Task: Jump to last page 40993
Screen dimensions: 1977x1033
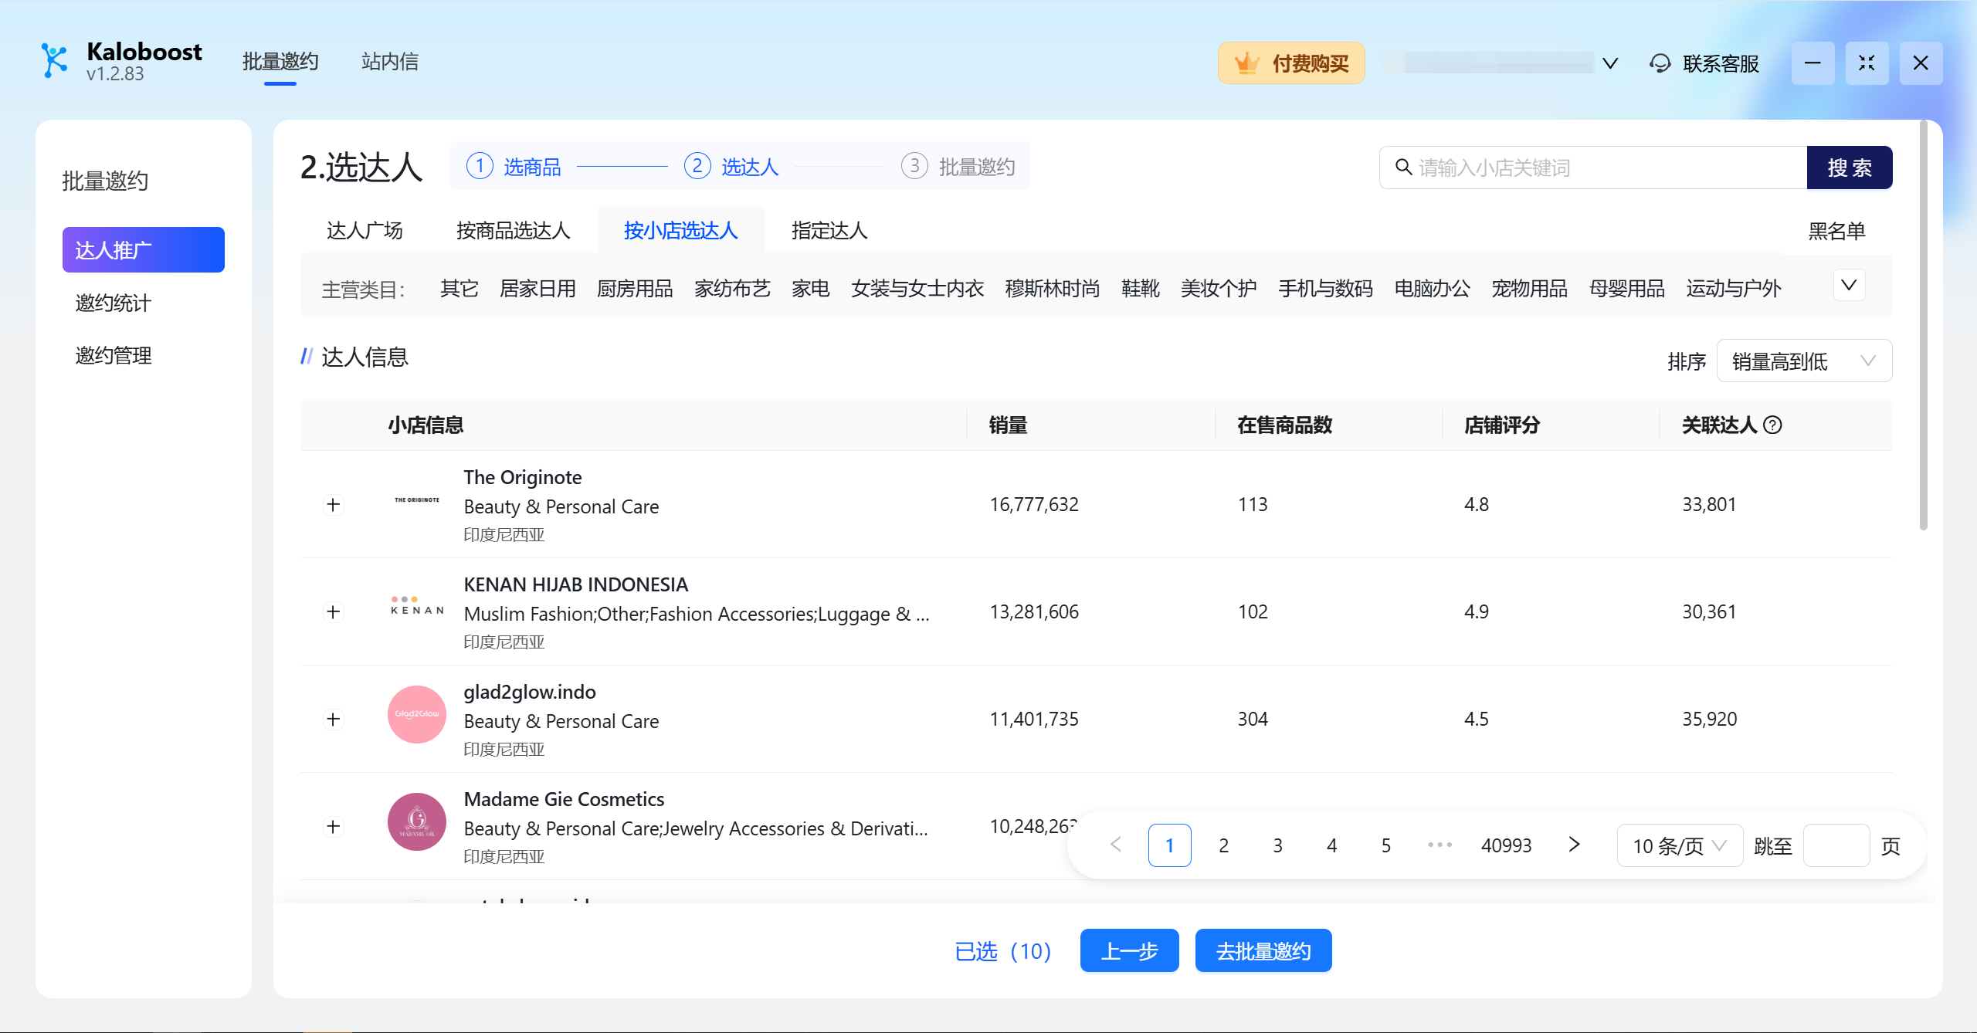Action: pos(1506,845)
